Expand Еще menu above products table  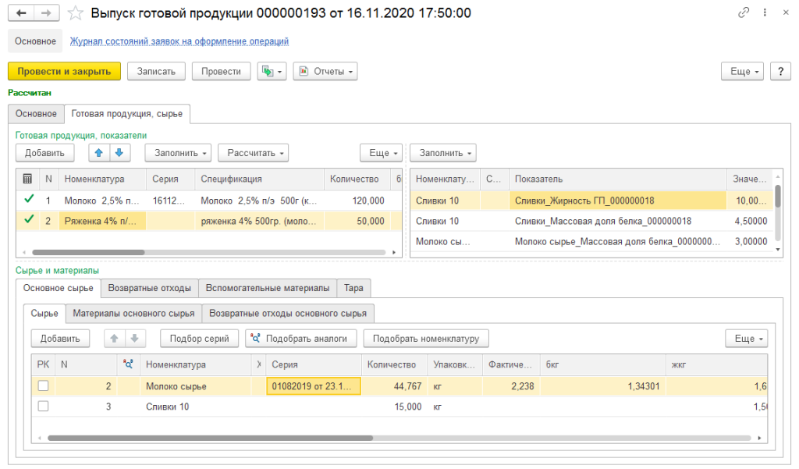click(x=381, y=152)
